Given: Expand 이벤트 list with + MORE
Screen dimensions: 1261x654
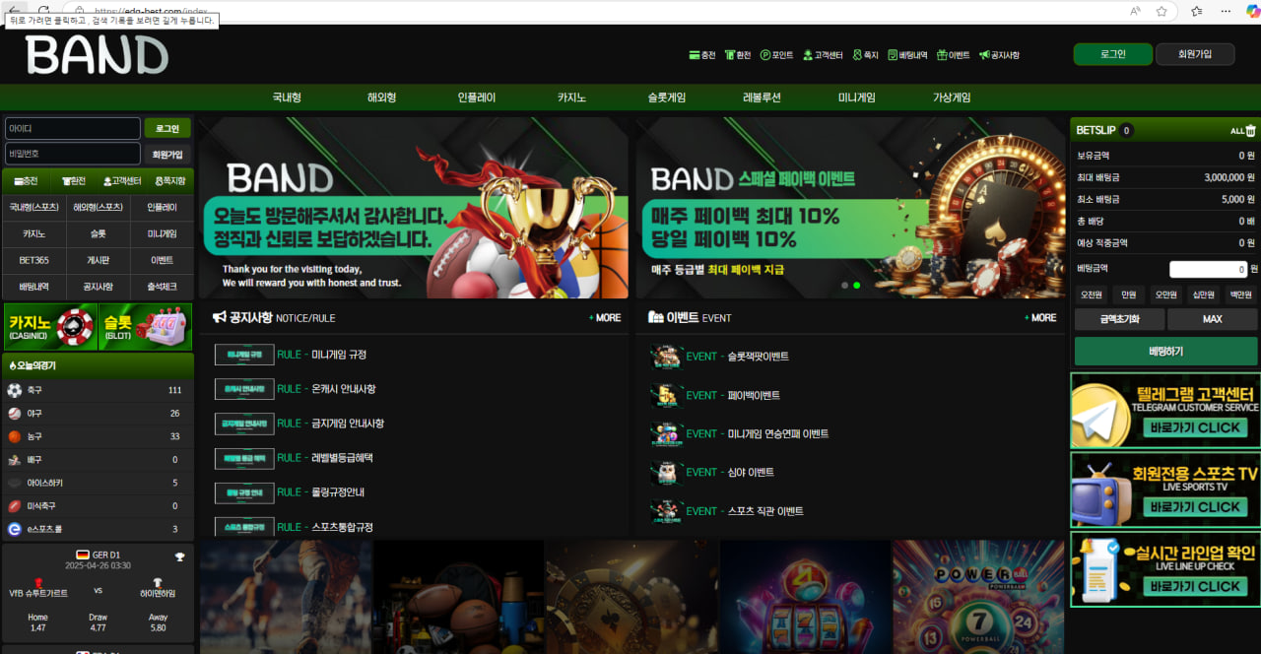Looking at the screenshot, I should (x=1040, y=318).
